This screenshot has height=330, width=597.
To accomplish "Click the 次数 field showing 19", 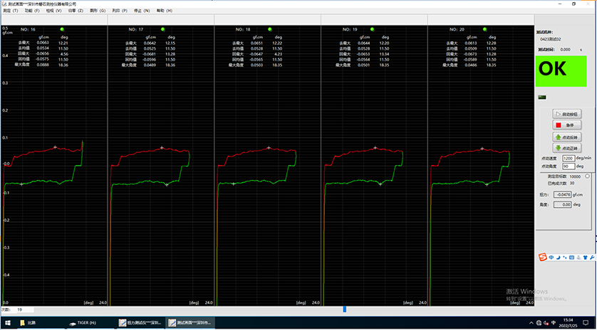I will click(x=24, y=309).
